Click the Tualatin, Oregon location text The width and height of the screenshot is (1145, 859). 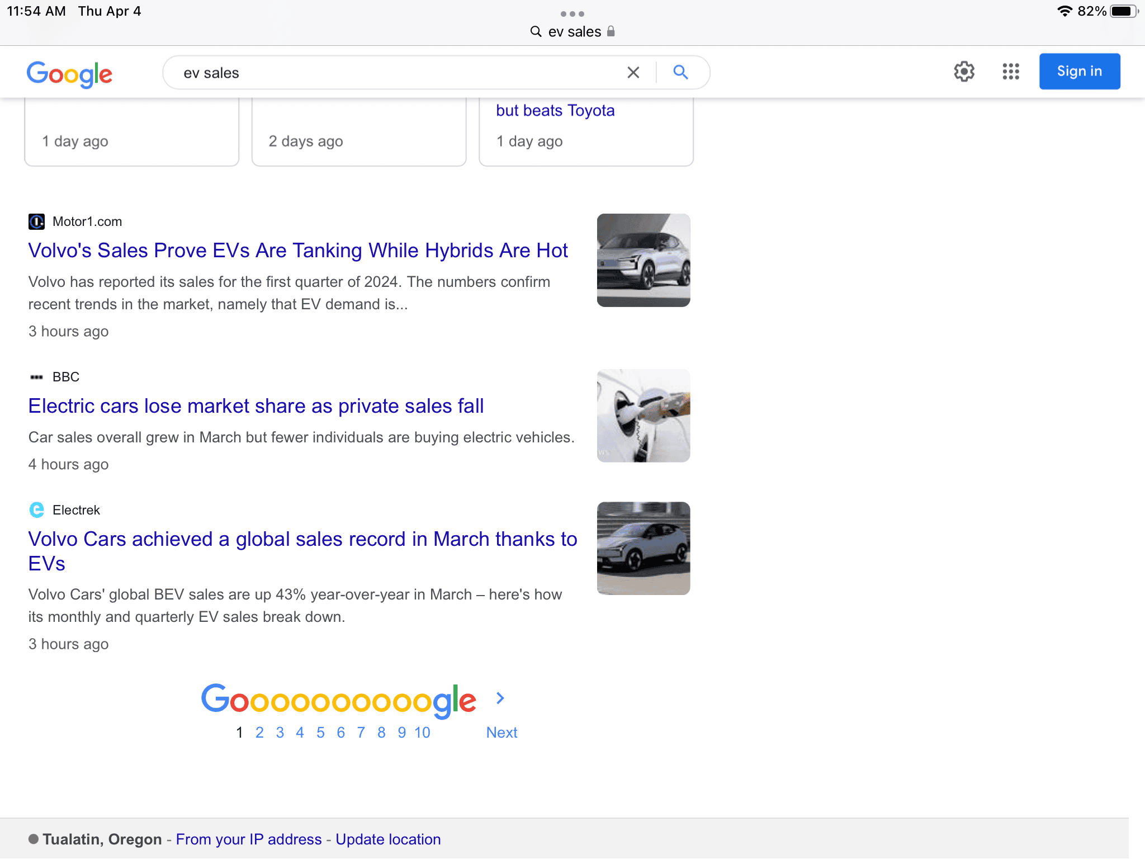pos(102,839)
